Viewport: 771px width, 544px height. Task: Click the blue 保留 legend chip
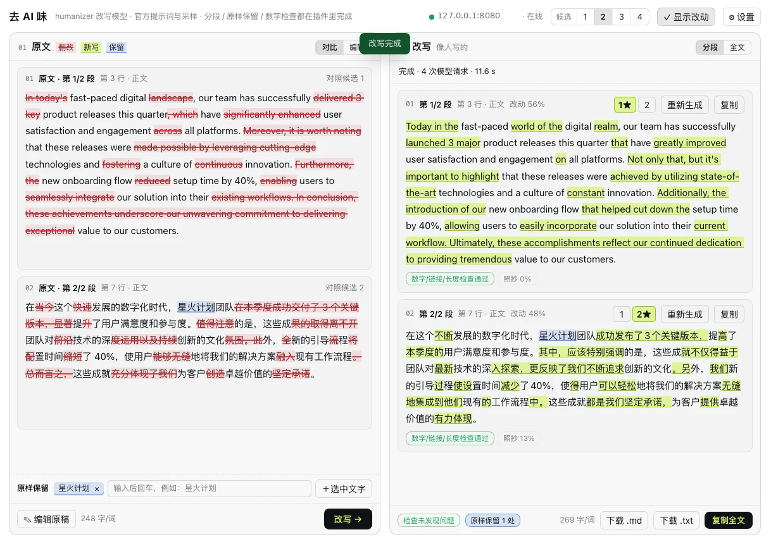[x=116, y=47]
